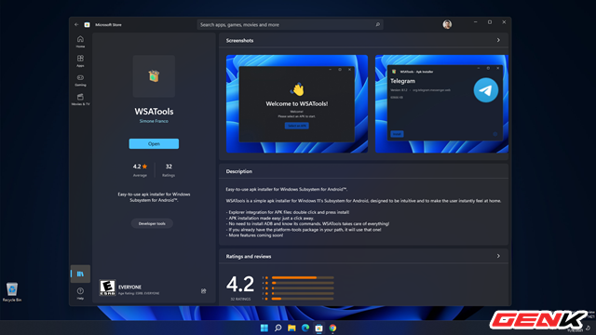Click the 4.2 average rating

[x=140, y=169]
